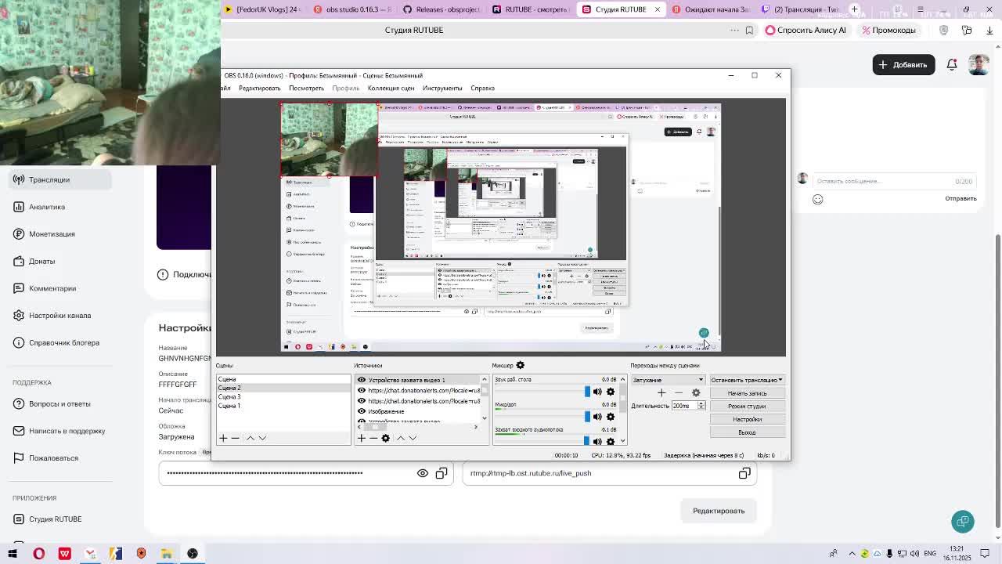
Task: Click the Режим студии button
Action: [x=747, y=407]
